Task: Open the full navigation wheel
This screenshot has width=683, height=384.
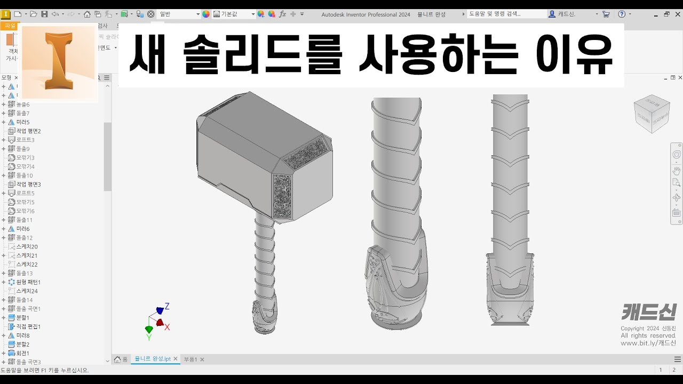Action: 677,155
